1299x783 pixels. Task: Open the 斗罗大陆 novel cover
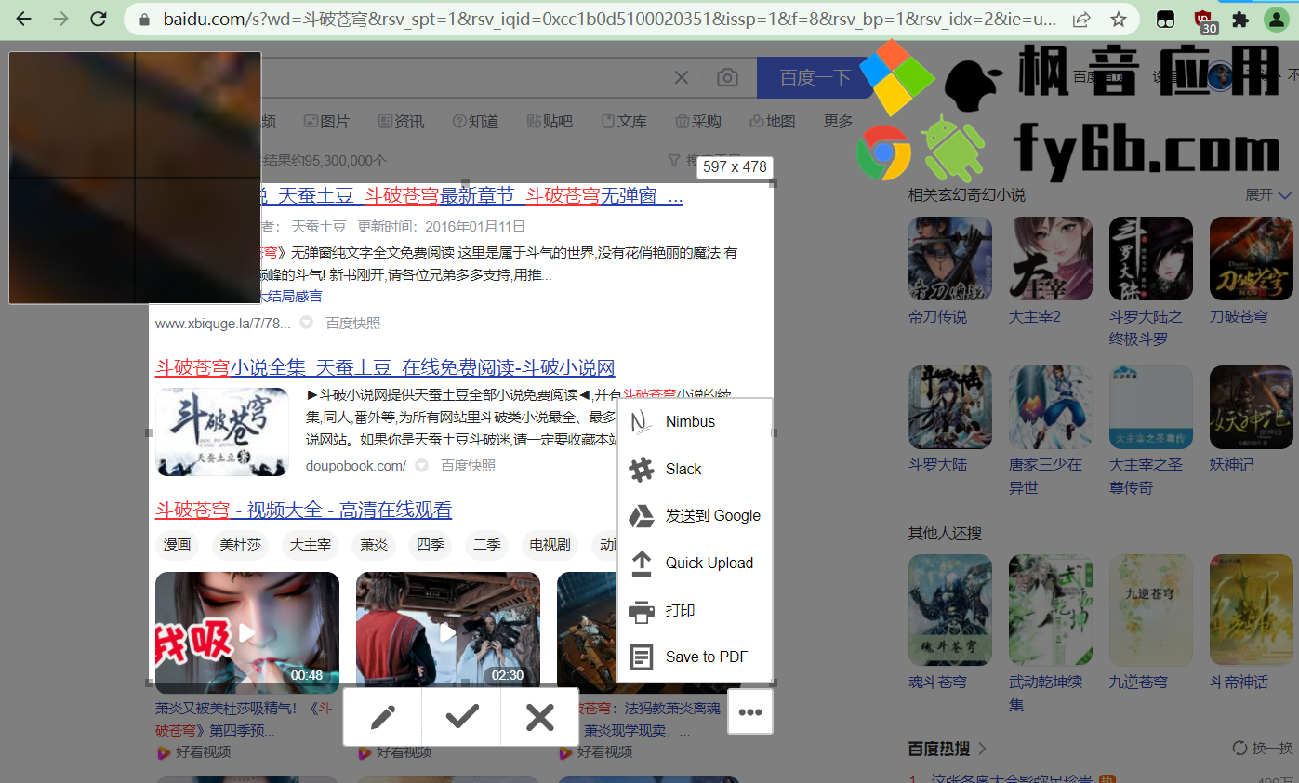point(950,407)
